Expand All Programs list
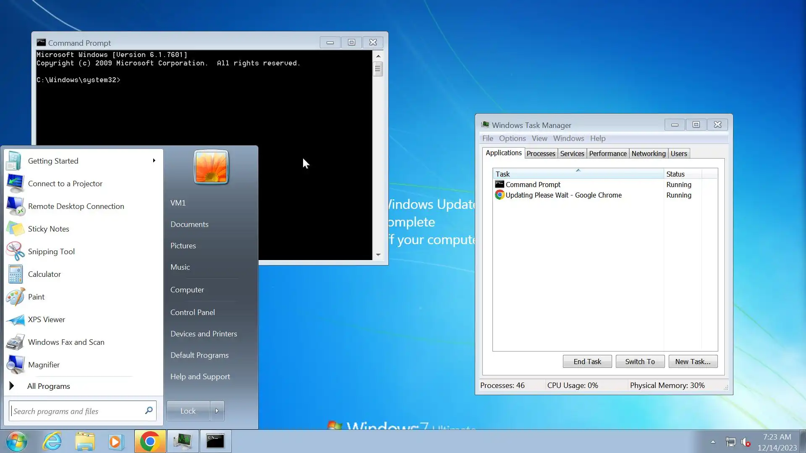Image resolution: width=806 pixels, height=453 pixels. pyautogui.click(x=48, y=386)
